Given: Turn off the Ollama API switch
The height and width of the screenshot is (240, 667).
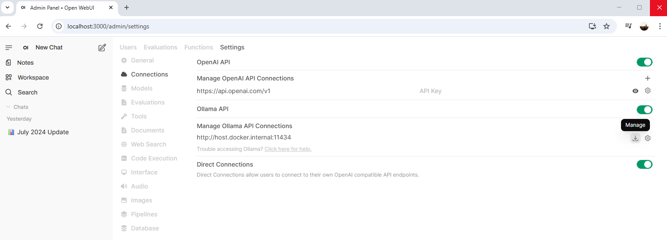Looking at the screenshot, I should 644,109.
